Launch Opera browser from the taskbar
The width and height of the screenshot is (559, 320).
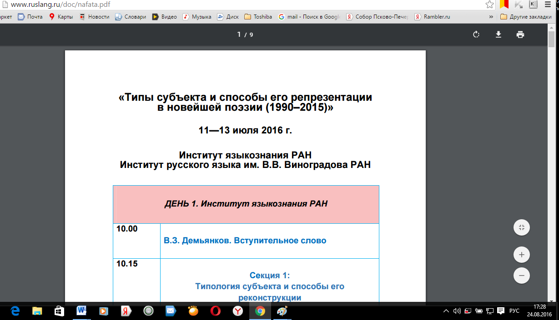point(216,311)
